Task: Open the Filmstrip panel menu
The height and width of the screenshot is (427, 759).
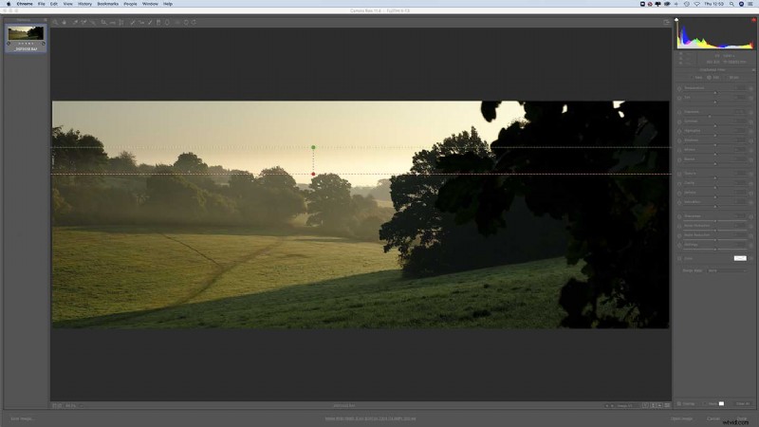Action: 45,20
